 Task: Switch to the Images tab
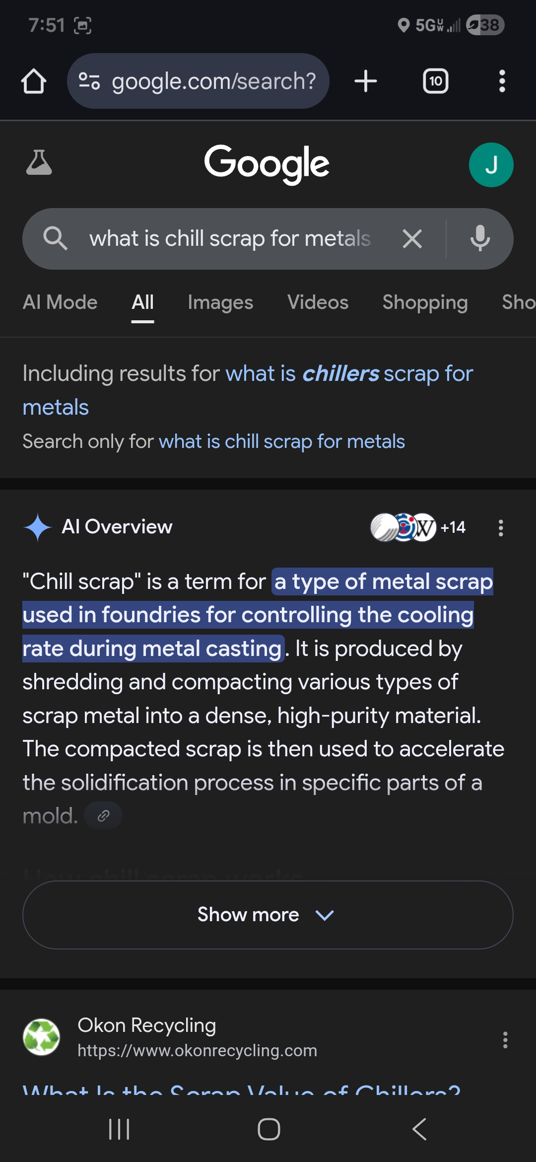(x=220, y=302)
